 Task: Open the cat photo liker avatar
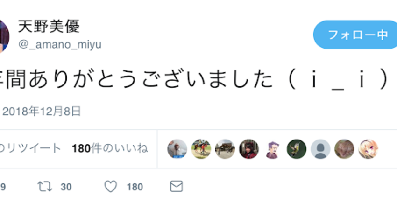[x=344, y=149]
